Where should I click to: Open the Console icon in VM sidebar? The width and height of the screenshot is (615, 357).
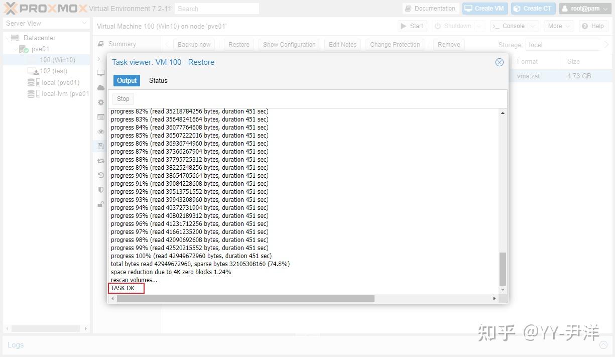coord(100,59)
